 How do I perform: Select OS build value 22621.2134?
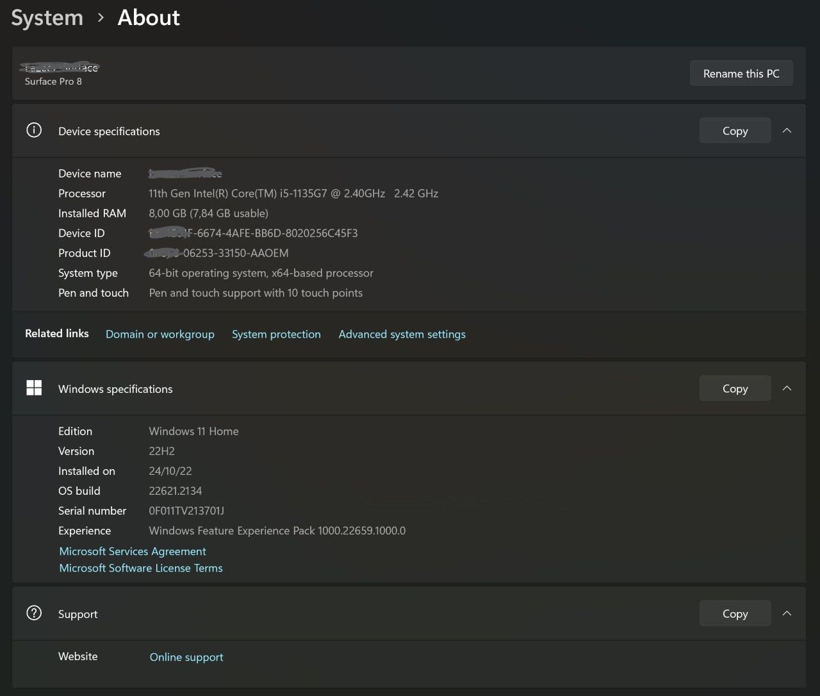[176, 491]
